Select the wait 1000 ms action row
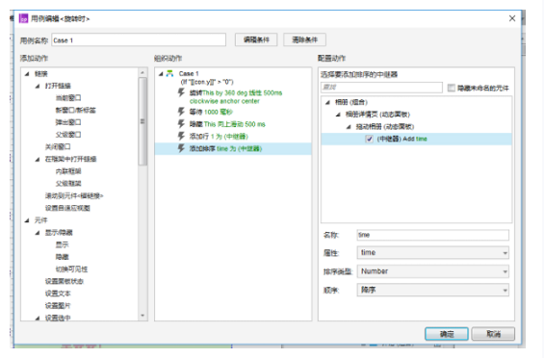Screen dimensions: 544x358 pos(211,112)
